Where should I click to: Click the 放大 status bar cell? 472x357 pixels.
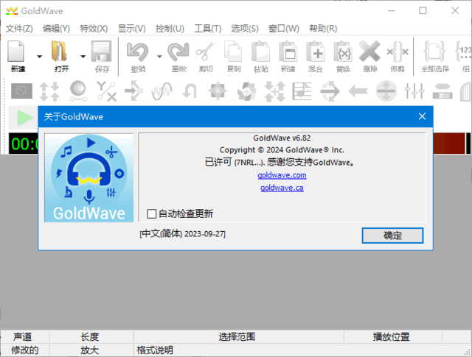pos(90,350)
